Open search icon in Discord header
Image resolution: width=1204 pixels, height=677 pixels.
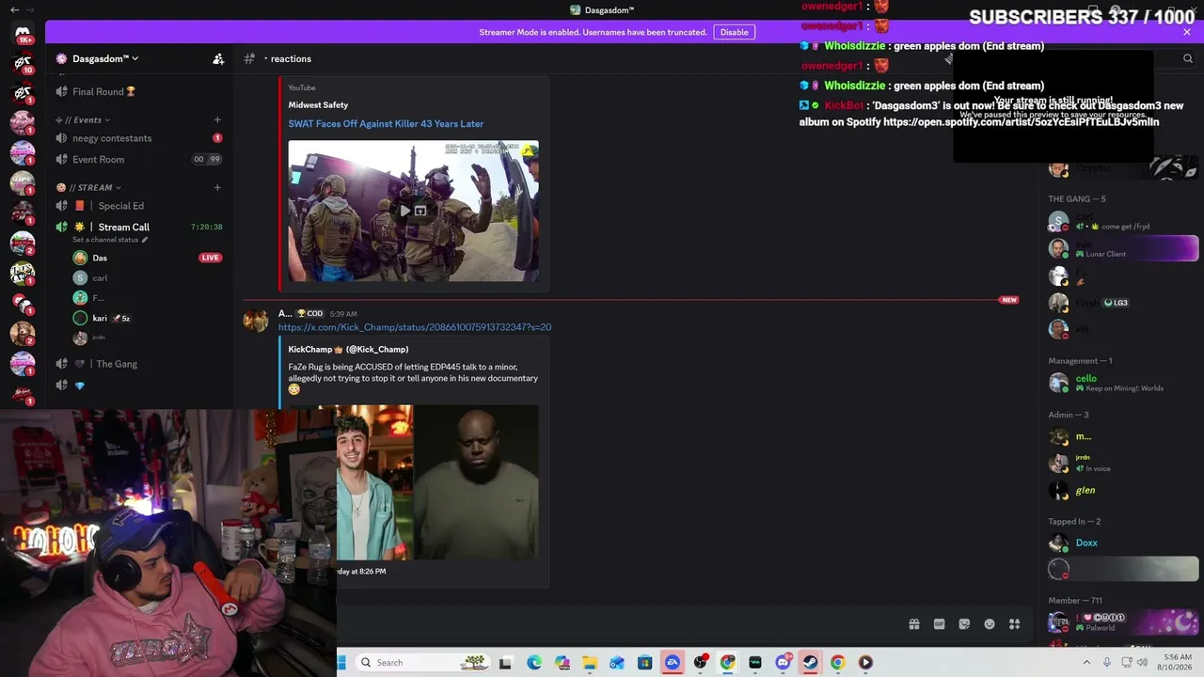tap(1188, 58)
